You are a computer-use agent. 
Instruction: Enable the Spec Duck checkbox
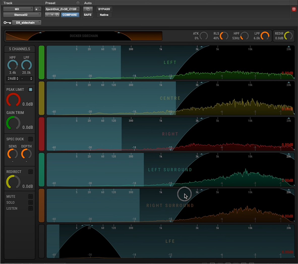31,139
